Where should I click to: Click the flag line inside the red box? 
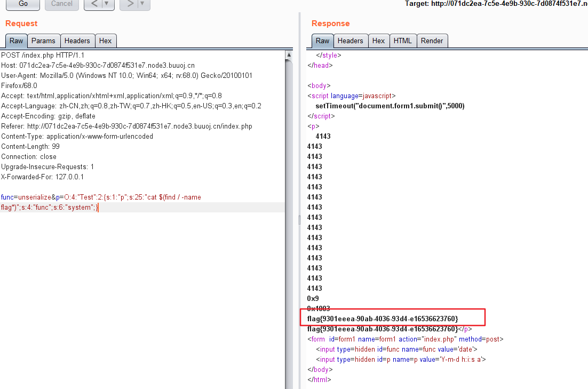pyautogui.click(x=383, y=319)
